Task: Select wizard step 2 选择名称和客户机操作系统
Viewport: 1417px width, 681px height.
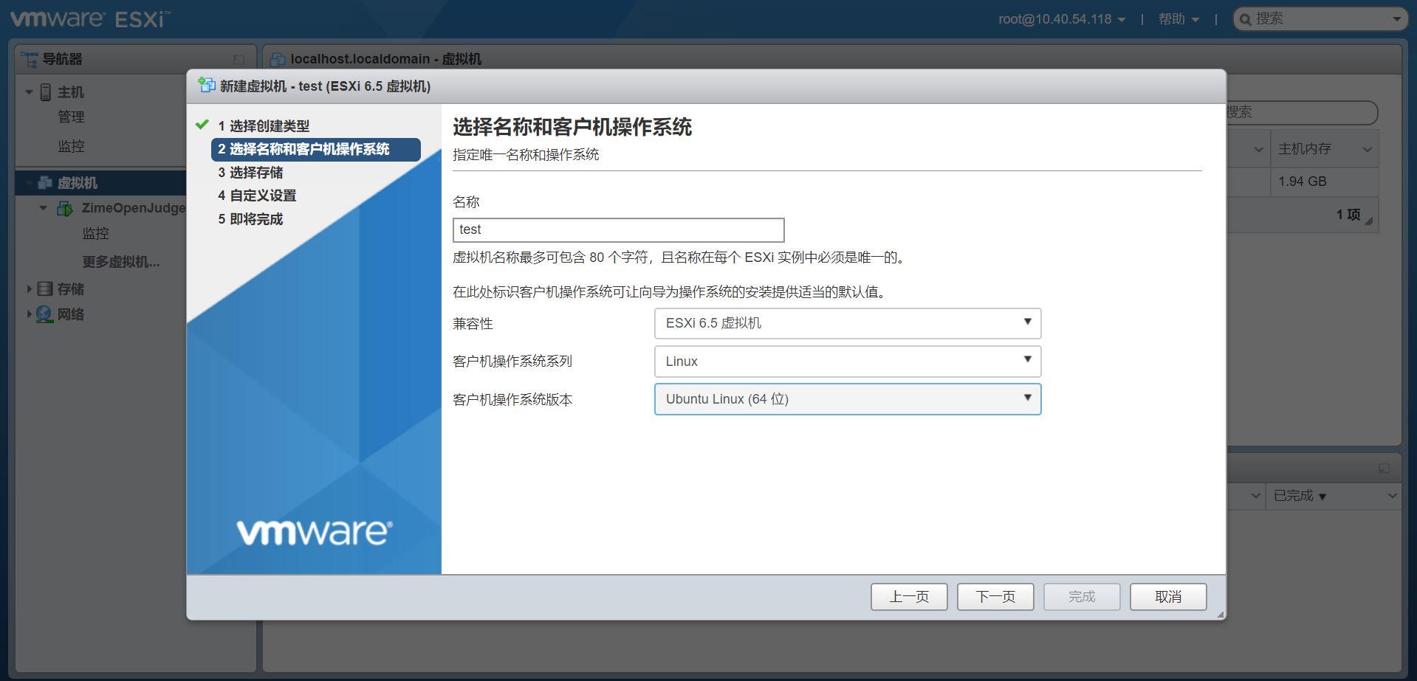Action: [x=316, y=149]
